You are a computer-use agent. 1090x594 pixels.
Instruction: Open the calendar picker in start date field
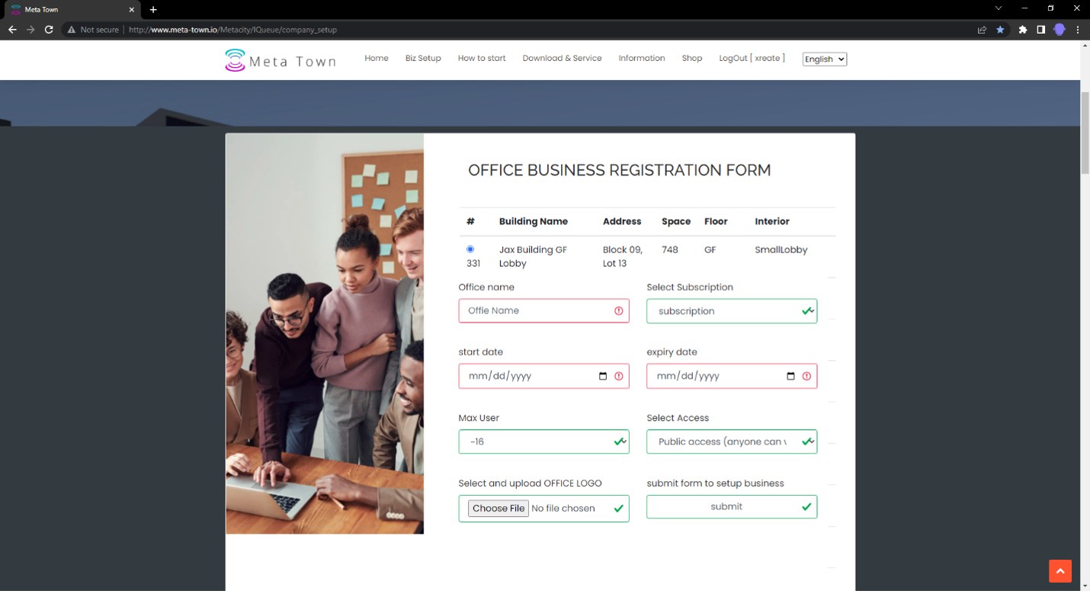coord(603,376)
